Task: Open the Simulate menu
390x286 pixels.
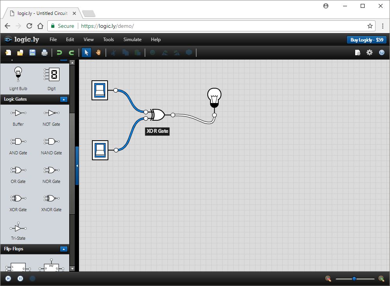Action: pos(132,40)
